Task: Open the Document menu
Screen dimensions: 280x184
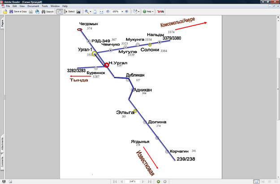Action: [33, 6]
